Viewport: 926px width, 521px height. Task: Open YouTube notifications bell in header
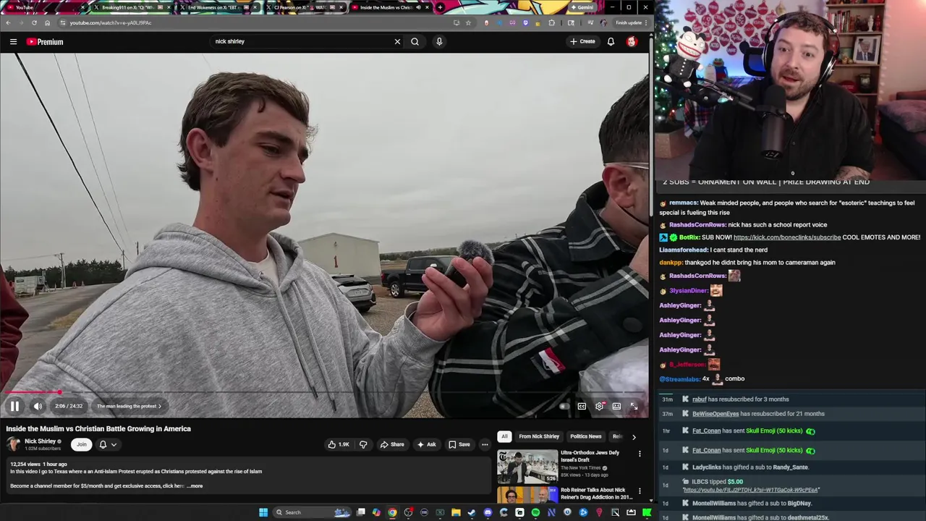pyautogui.click(x=611, y=41)
